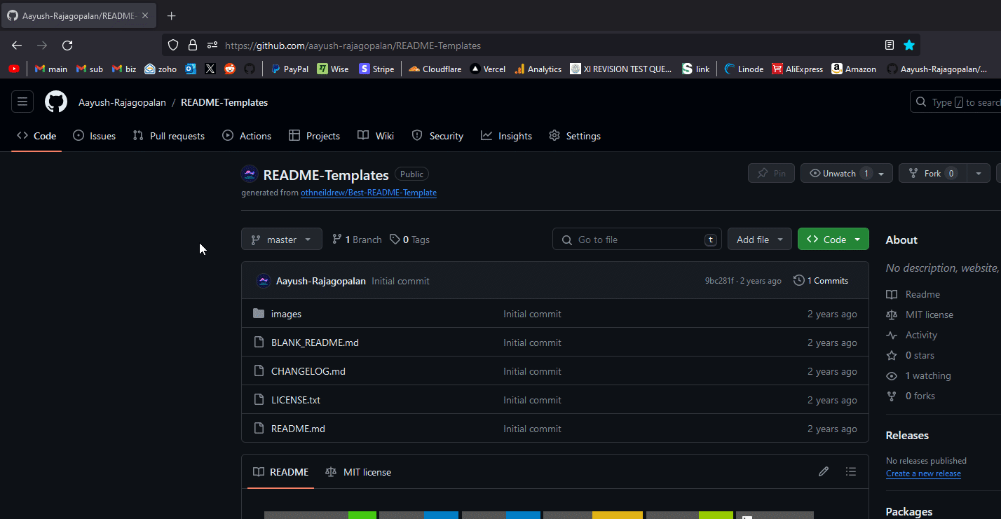The width and height of the screenshot is (1001, 519).
Task: Click the browser Reload button
Action: click(x=67, y=46)
